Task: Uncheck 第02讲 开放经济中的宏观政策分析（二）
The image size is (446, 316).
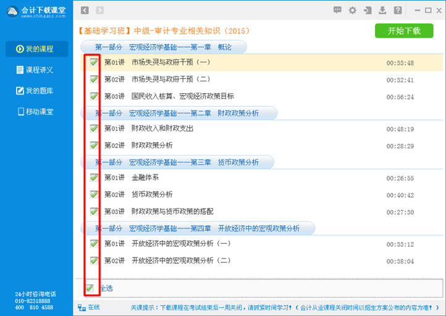Action: click(x=94, y=260)
